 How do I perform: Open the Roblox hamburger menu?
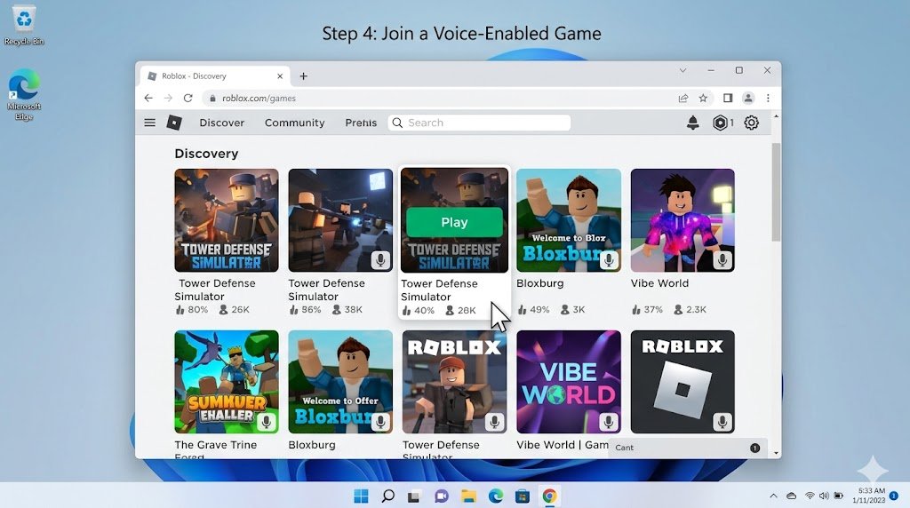[x=149, y=123]
